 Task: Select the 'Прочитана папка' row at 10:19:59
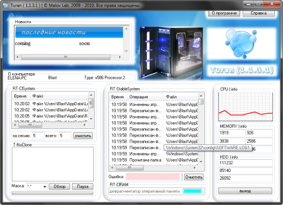click(x=154, y=160)
